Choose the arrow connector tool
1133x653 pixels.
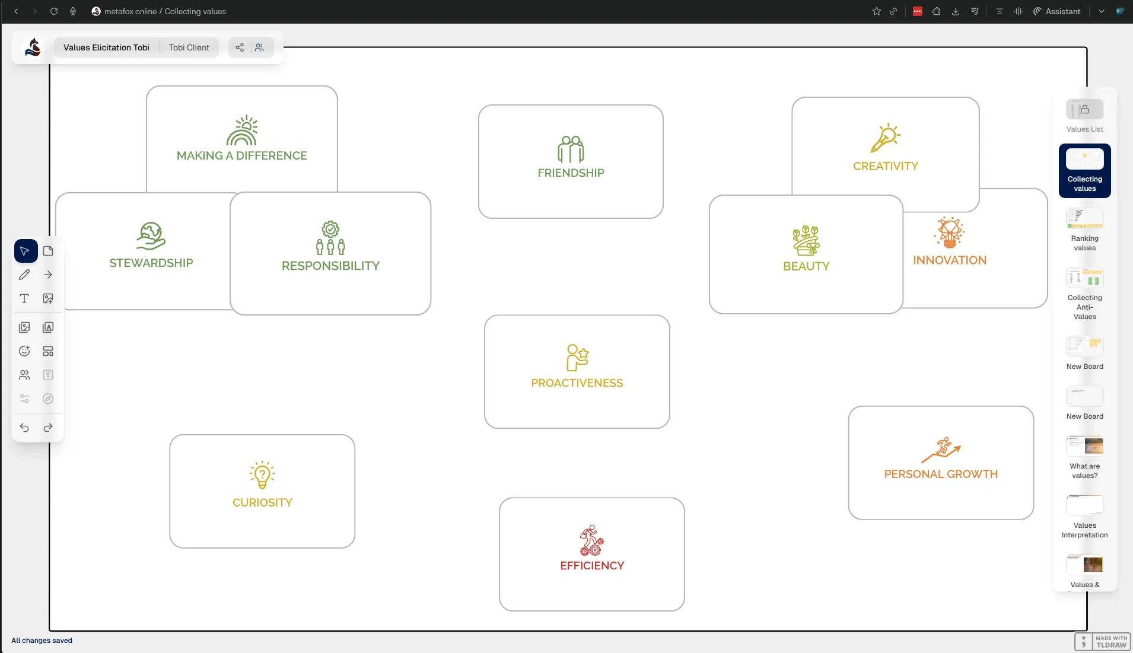click(x=48, y=275)
